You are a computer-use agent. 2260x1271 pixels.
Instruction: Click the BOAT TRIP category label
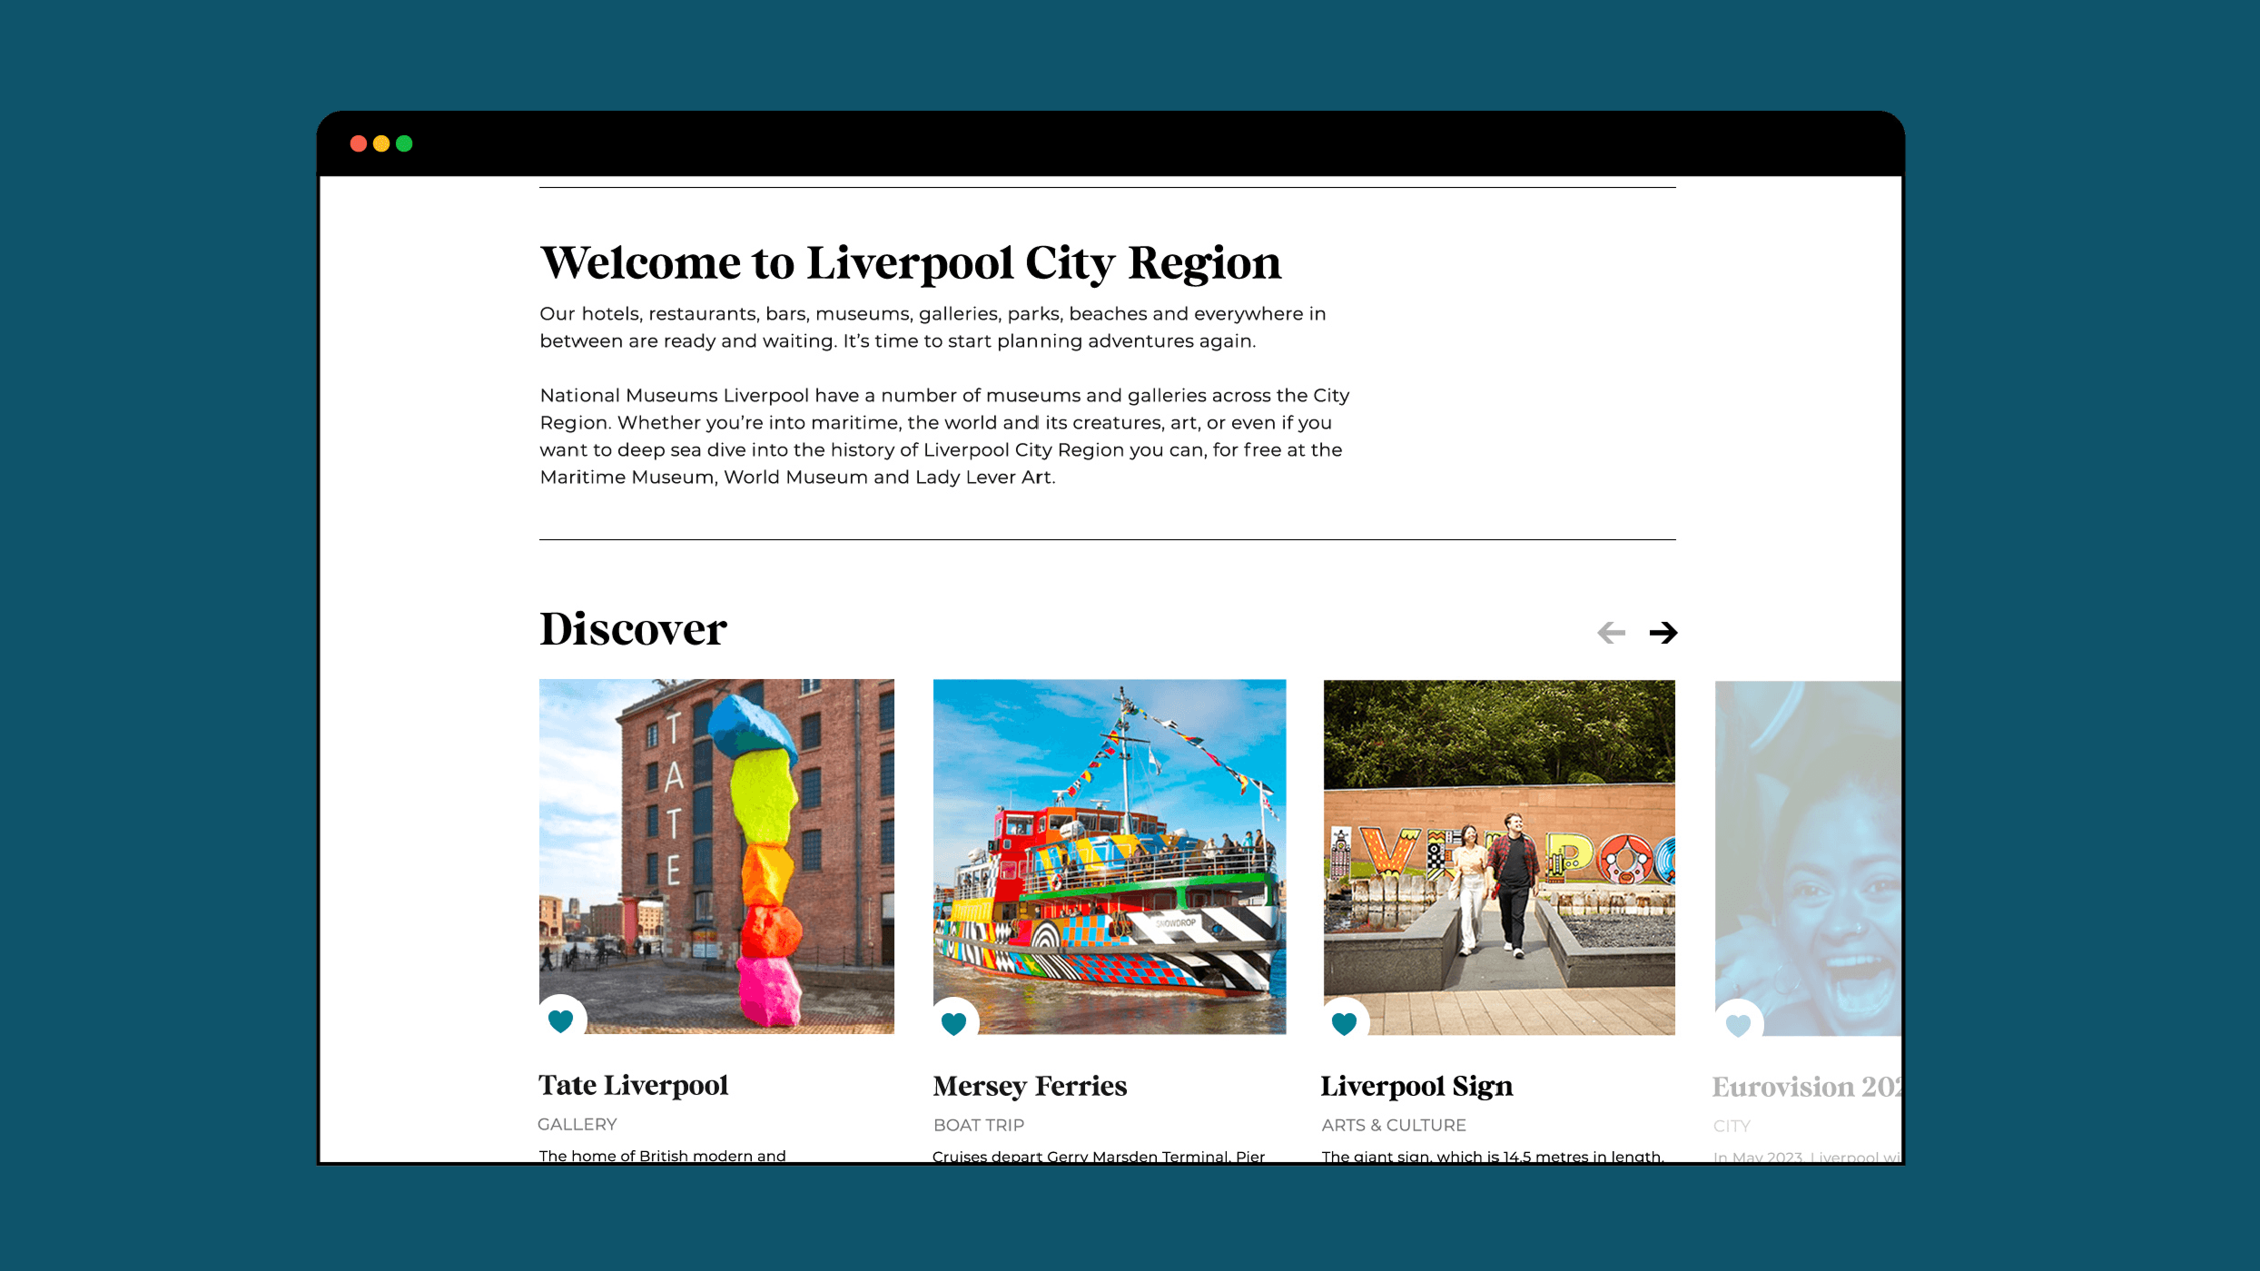click(978, 1125)
